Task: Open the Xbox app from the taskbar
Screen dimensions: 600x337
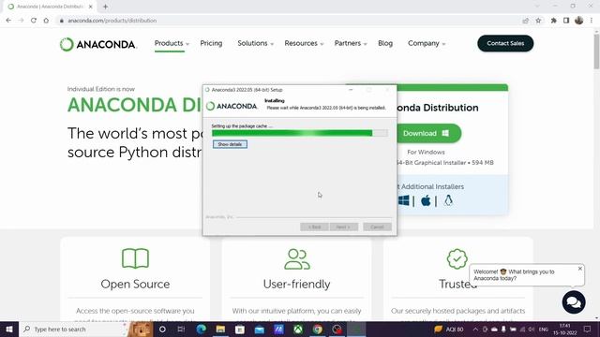Action: [298, 330]
